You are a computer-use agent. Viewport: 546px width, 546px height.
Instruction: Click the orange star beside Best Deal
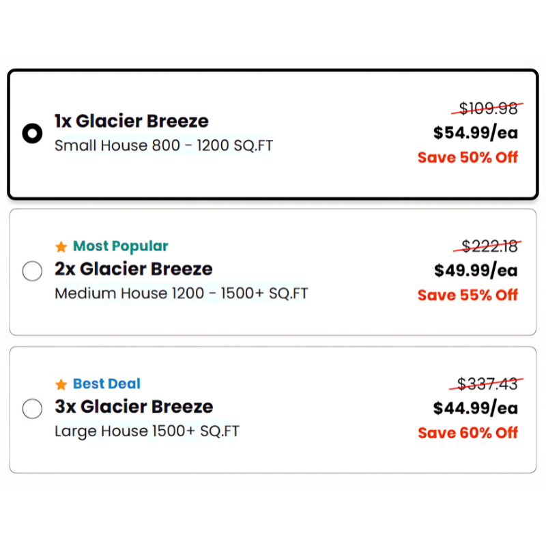(x=61, y=384)
